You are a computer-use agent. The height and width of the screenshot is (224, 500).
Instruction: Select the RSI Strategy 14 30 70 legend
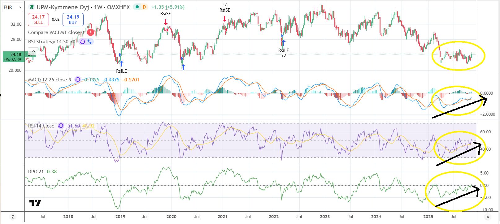click(x=51, y=41)
